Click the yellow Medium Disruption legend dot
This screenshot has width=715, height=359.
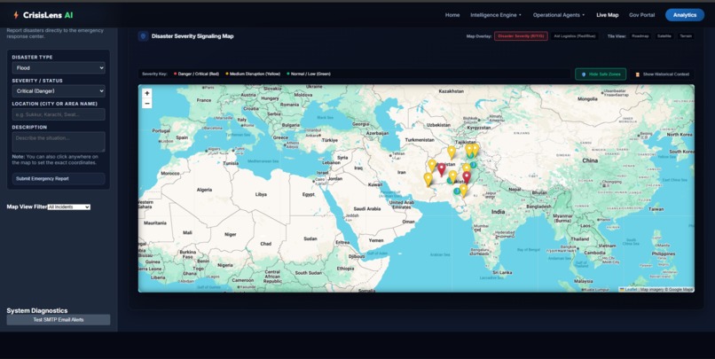click(226, 74)
